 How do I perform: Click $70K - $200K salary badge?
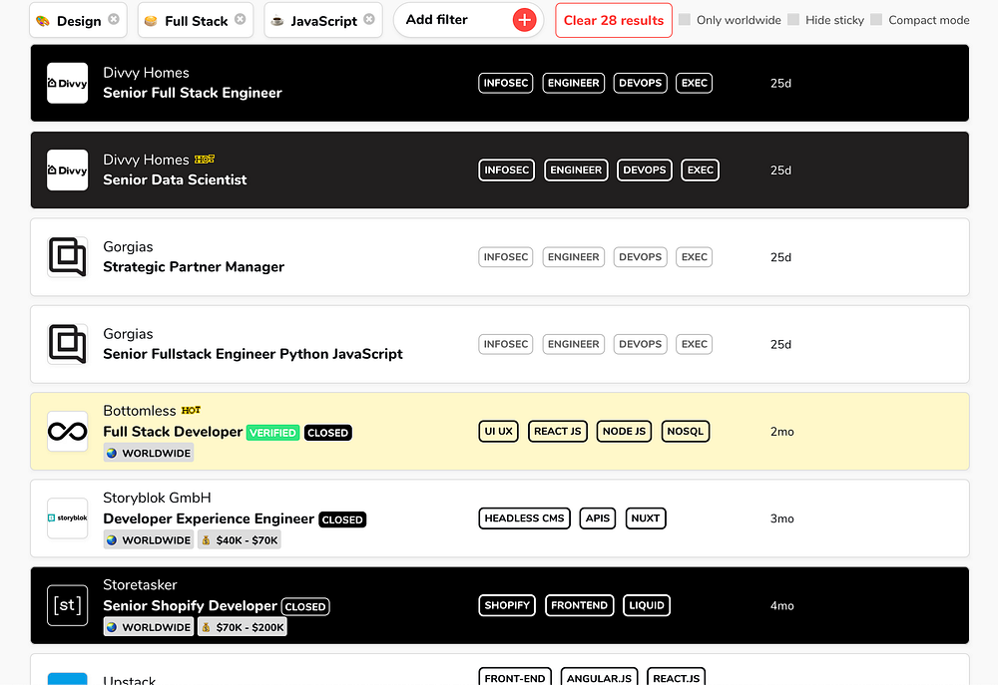[x=243, y=627]
